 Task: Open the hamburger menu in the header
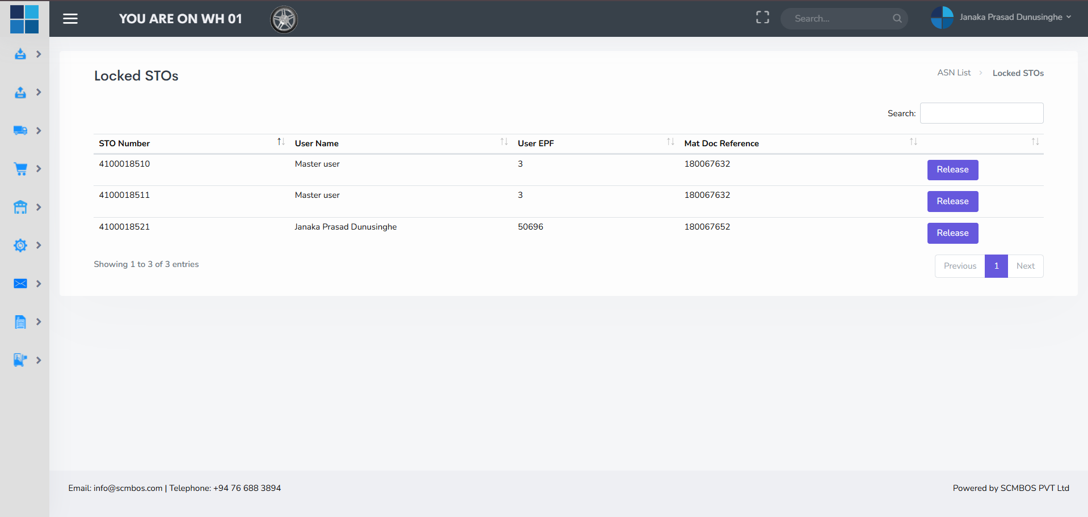(70, 19)
